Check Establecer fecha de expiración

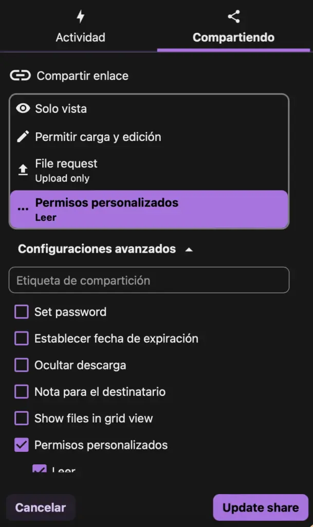22,339
